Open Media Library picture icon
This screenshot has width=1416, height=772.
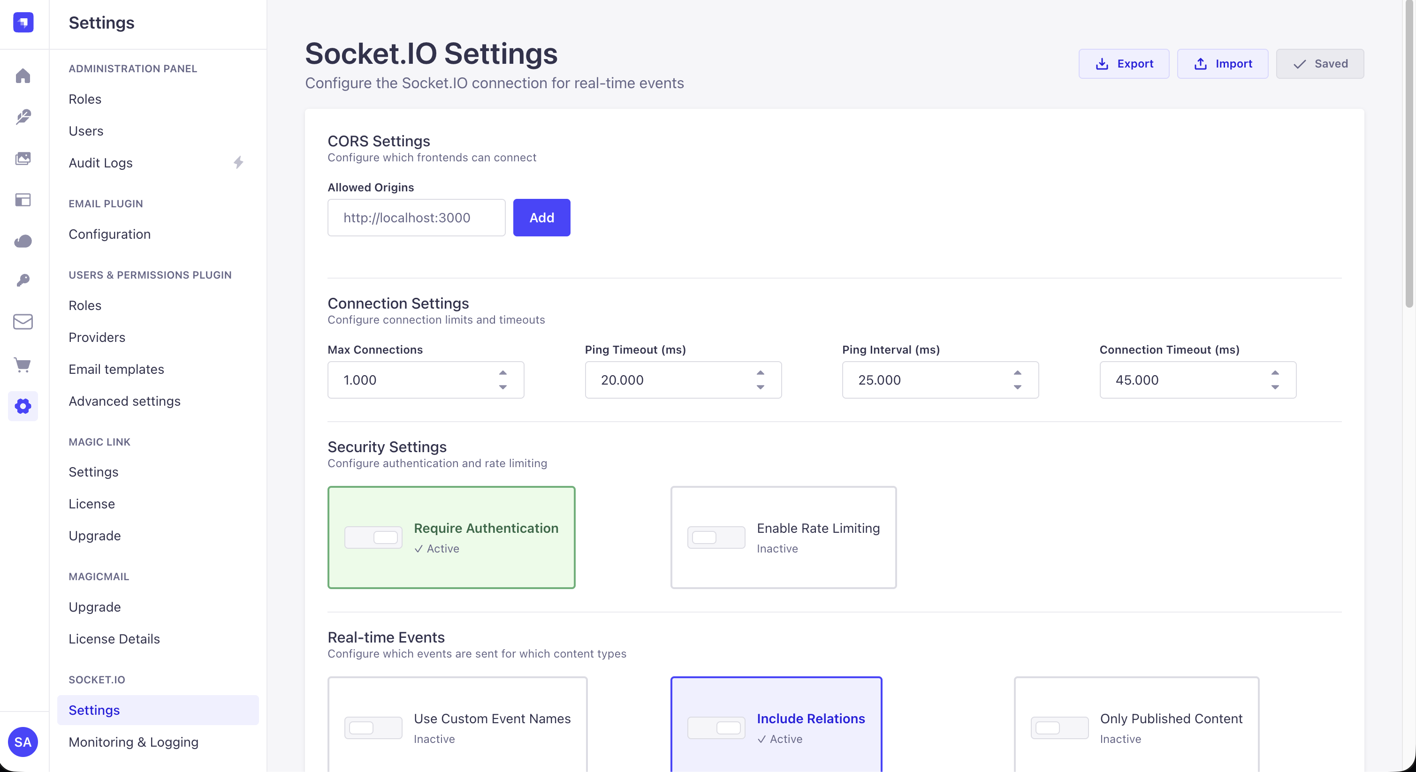(23, 158)
